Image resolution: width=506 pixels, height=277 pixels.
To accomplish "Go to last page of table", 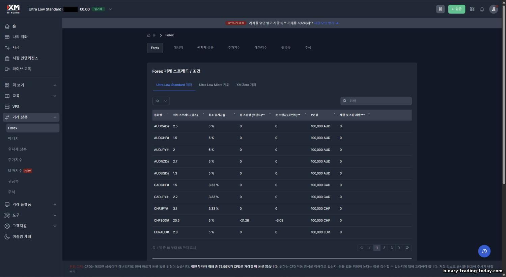I will [x=407, y=248].
